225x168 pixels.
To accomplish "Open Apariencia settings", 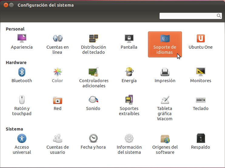I will (22, 41).
